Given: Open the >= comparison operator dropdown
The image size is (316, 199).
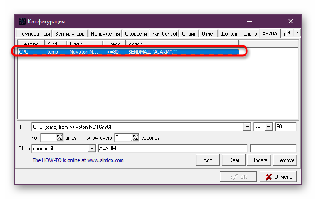Looking at the screenshot, I should pyautogui.click(x=268, y=127).
